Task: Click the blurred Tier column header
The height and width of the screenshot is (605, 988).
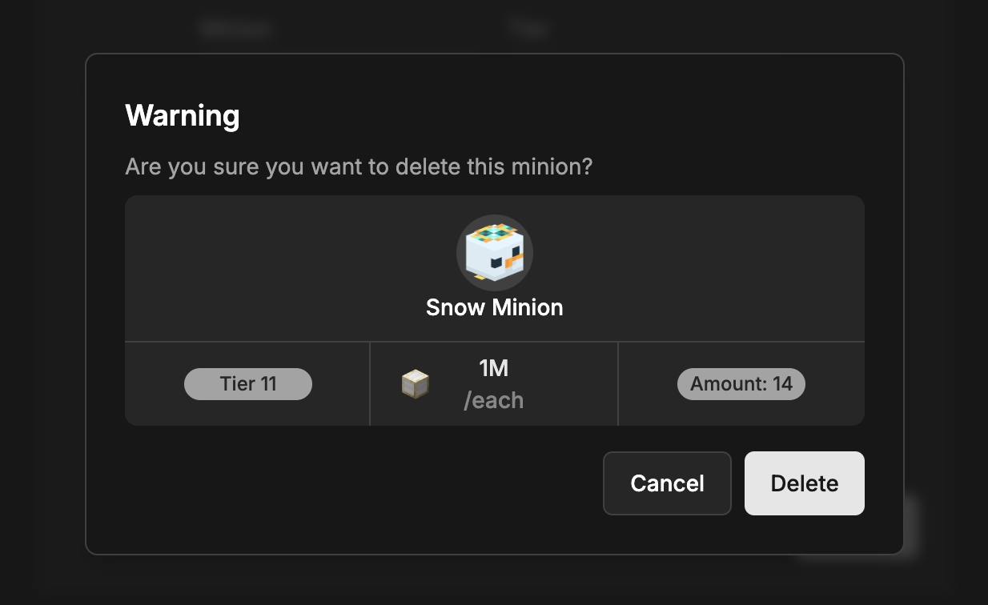Action: tap(528, 30)
